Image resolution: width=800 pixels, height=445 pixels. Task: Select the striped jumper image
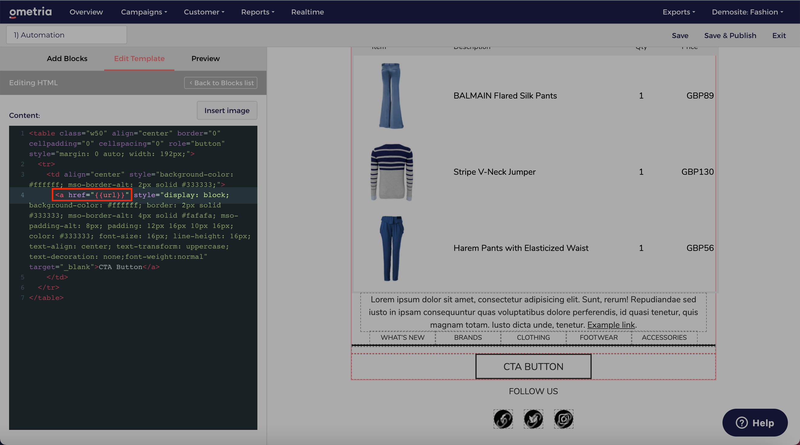click(392, 172)
